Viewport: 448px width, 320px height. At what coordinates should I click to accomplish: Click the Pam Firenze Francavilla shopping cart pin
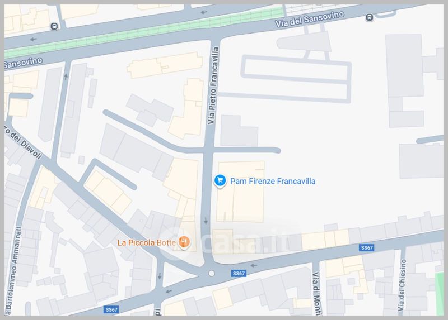point(220,181)
